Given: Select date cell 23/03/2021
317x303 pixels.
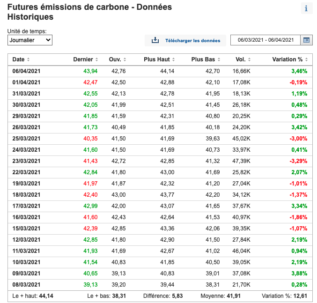Looking at the screenshot, I should click(x=26, y=161).
